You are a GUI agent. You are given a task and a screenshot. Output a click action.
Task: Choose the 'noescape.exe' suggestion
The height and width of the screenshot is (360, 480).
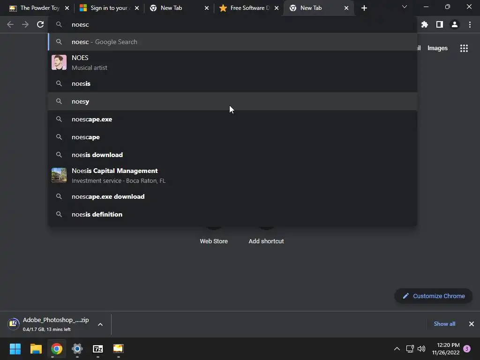pyautogui.click(x=232, y=119)
